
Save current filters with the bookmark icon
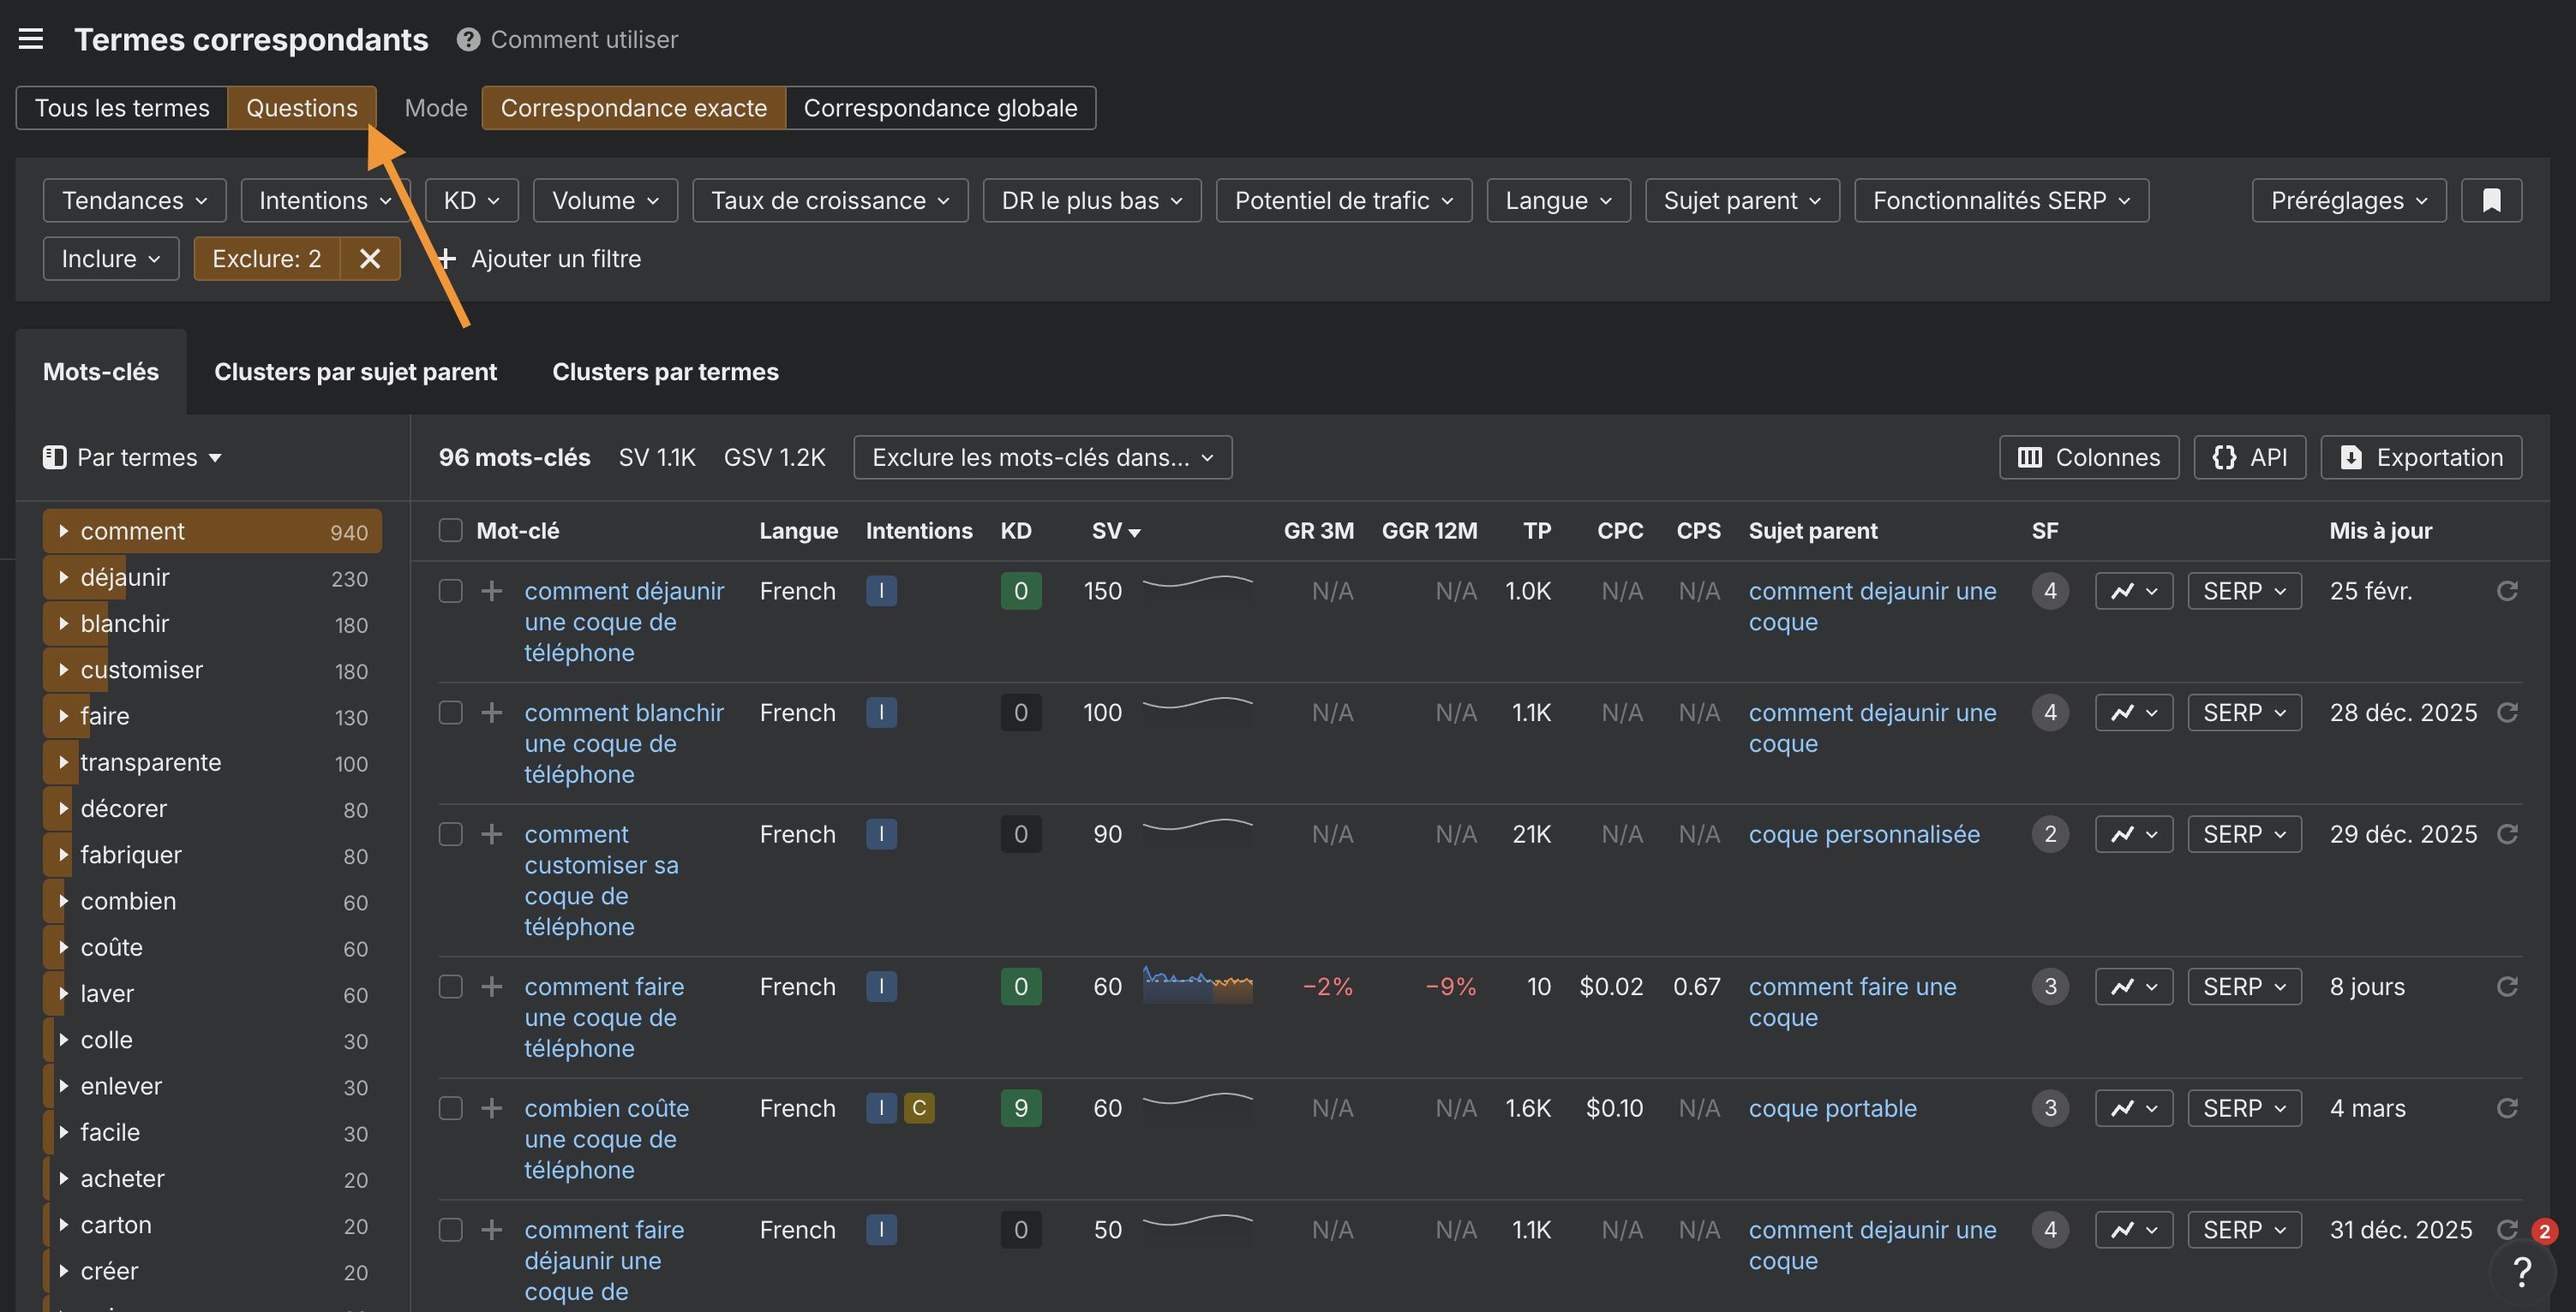click(2491, 200)
